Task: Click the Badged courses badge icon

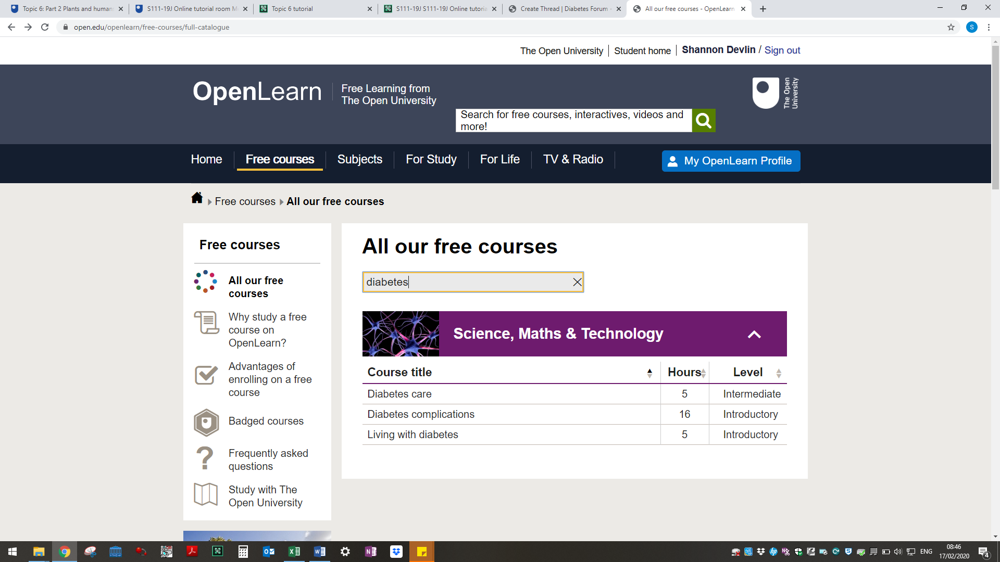Action: point(206,422)
